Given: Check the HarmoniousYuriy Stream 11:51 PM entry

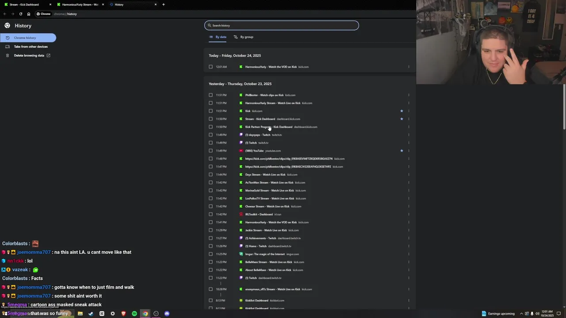Looking at the screenshot, I should 210,103.
